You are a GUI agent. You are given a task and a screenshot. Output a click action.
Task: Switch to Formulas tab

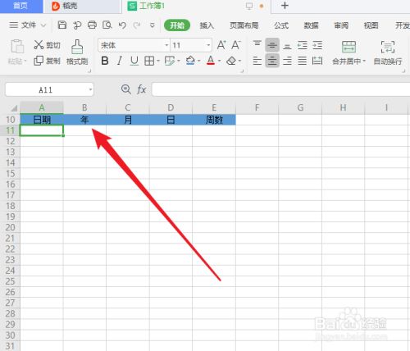click(x=281, y=25)
